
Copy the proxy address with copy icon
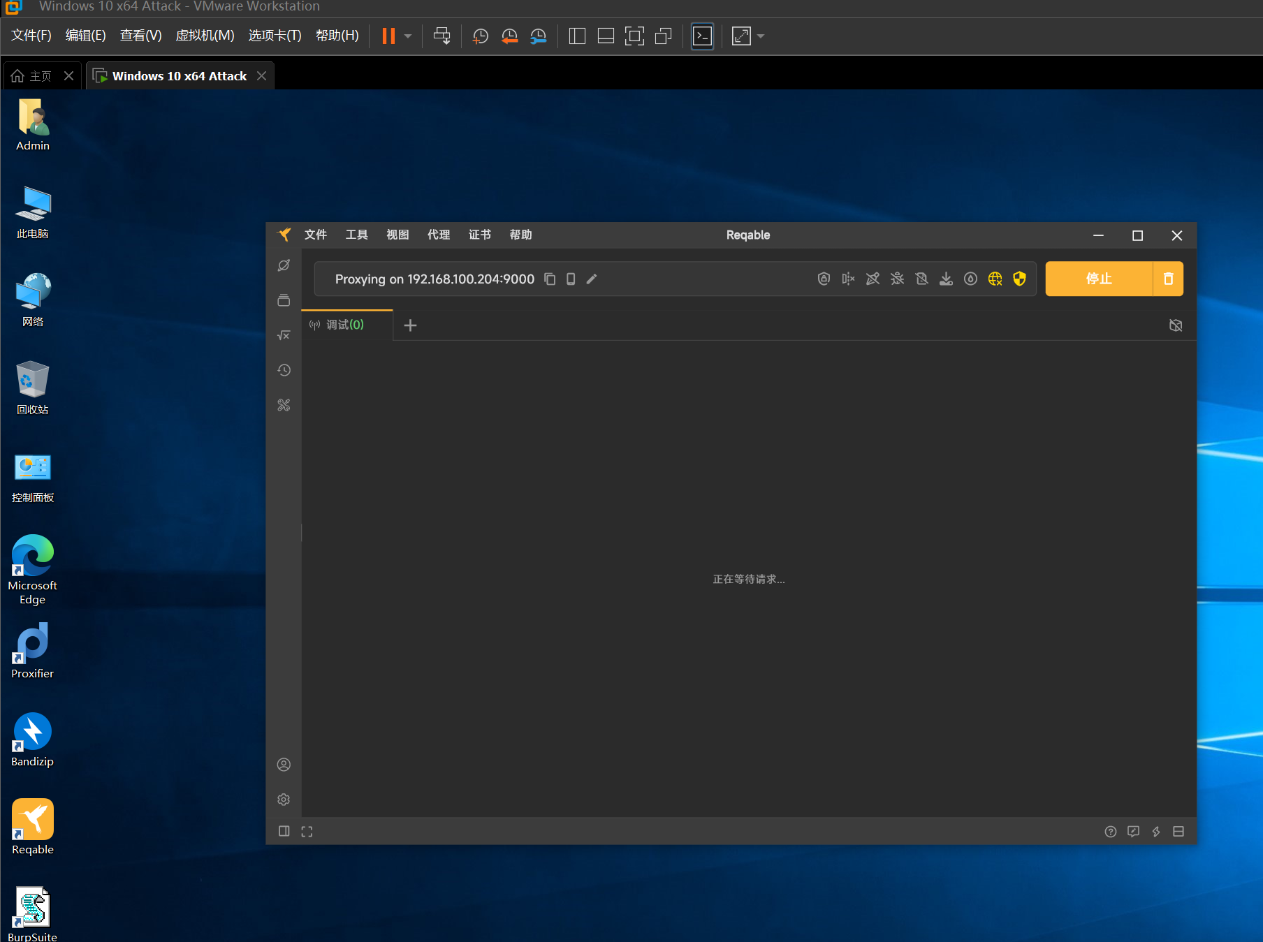550,279
